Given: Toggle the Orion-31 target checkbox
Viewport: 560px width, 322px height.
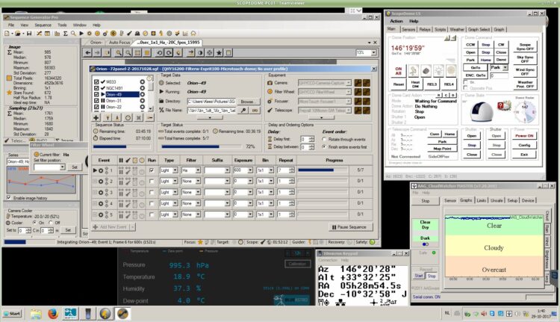Looking at the screenshot, I should pos(96,101).
